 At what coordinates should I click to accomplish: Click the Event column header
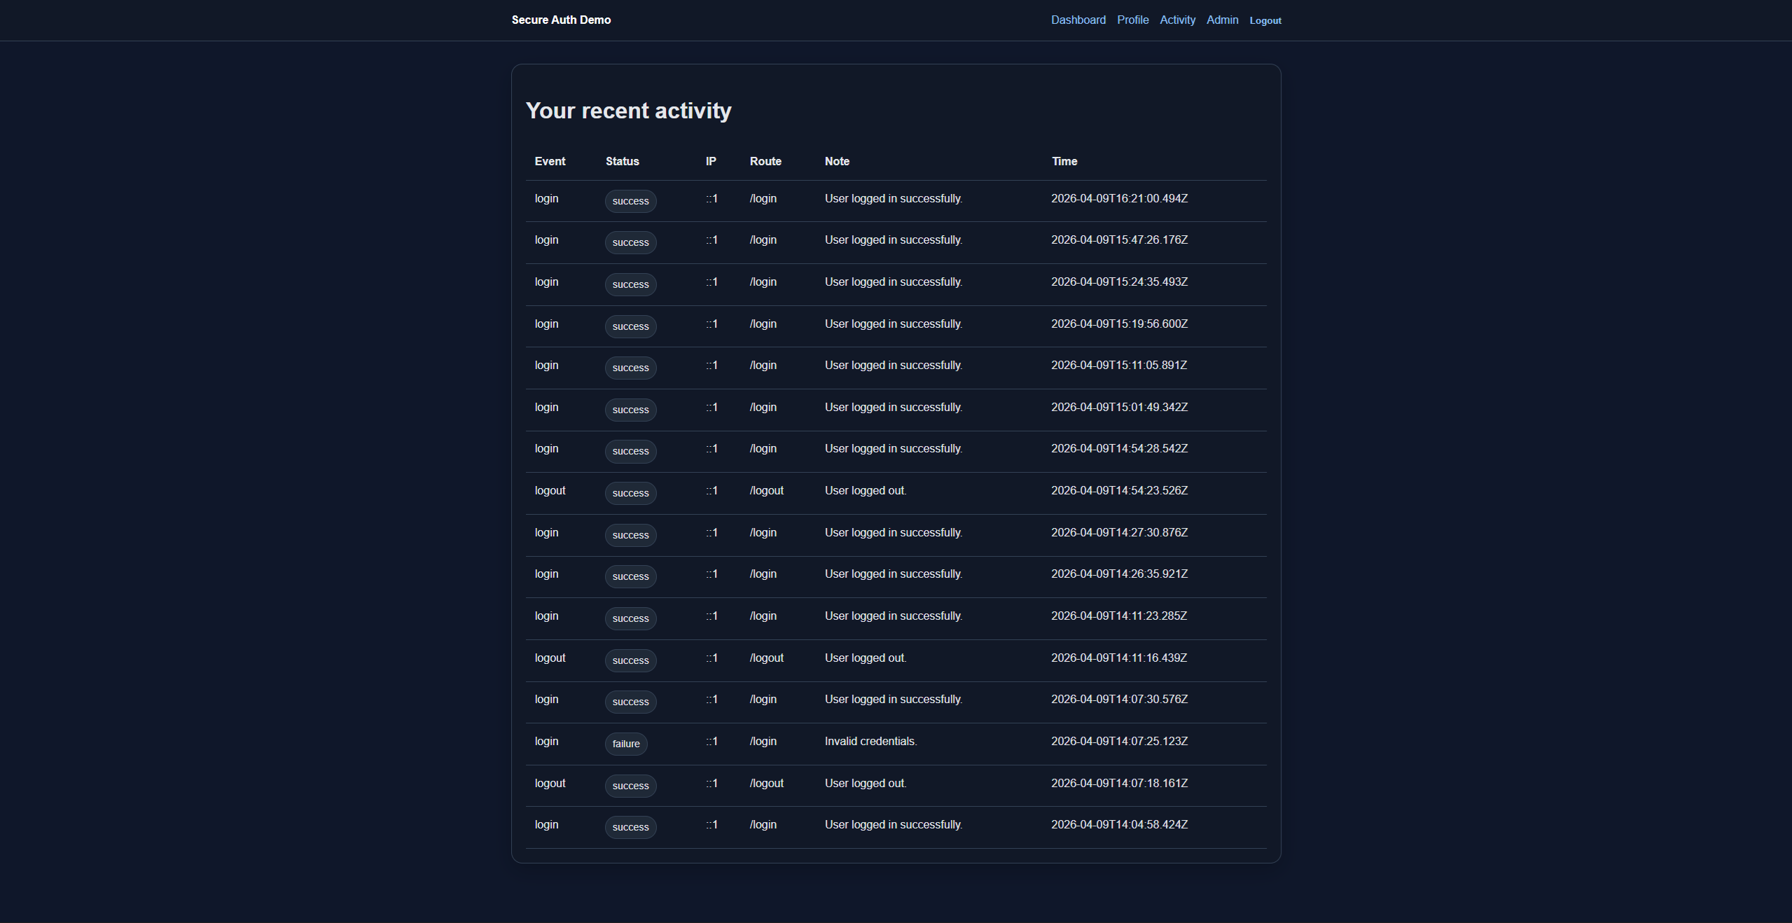tap(550, 162)
